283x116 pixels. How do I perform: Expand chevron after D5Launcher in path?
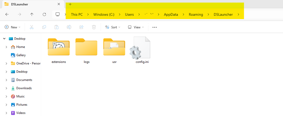coord(238,14)
